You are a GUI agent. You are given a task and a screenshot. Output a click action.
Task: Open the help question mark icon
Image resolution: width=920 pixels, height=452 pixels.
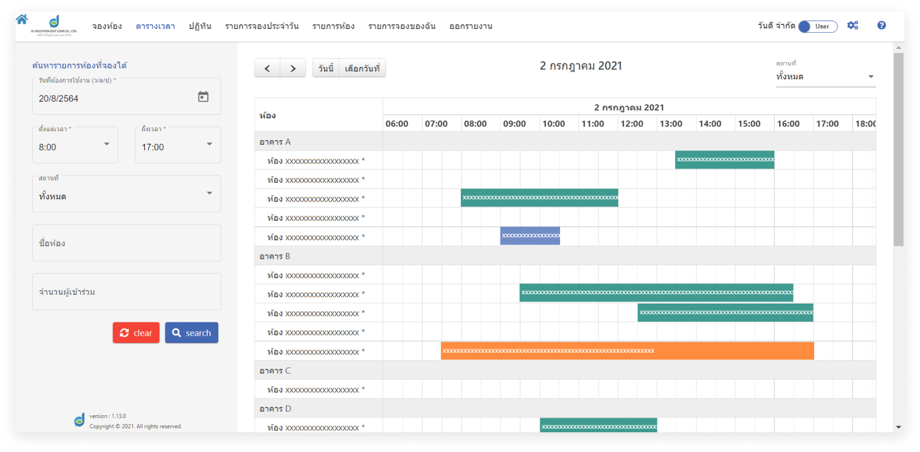[x=881, y=25]
